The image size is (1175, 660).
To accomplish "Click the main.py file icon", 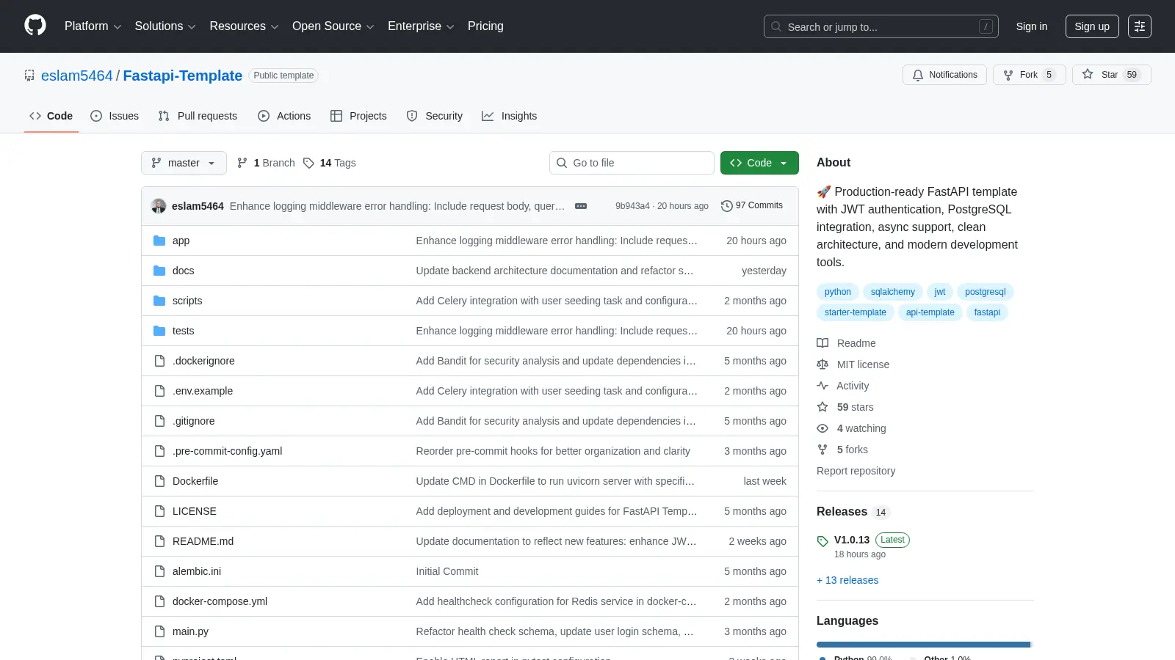I will 159,631.
